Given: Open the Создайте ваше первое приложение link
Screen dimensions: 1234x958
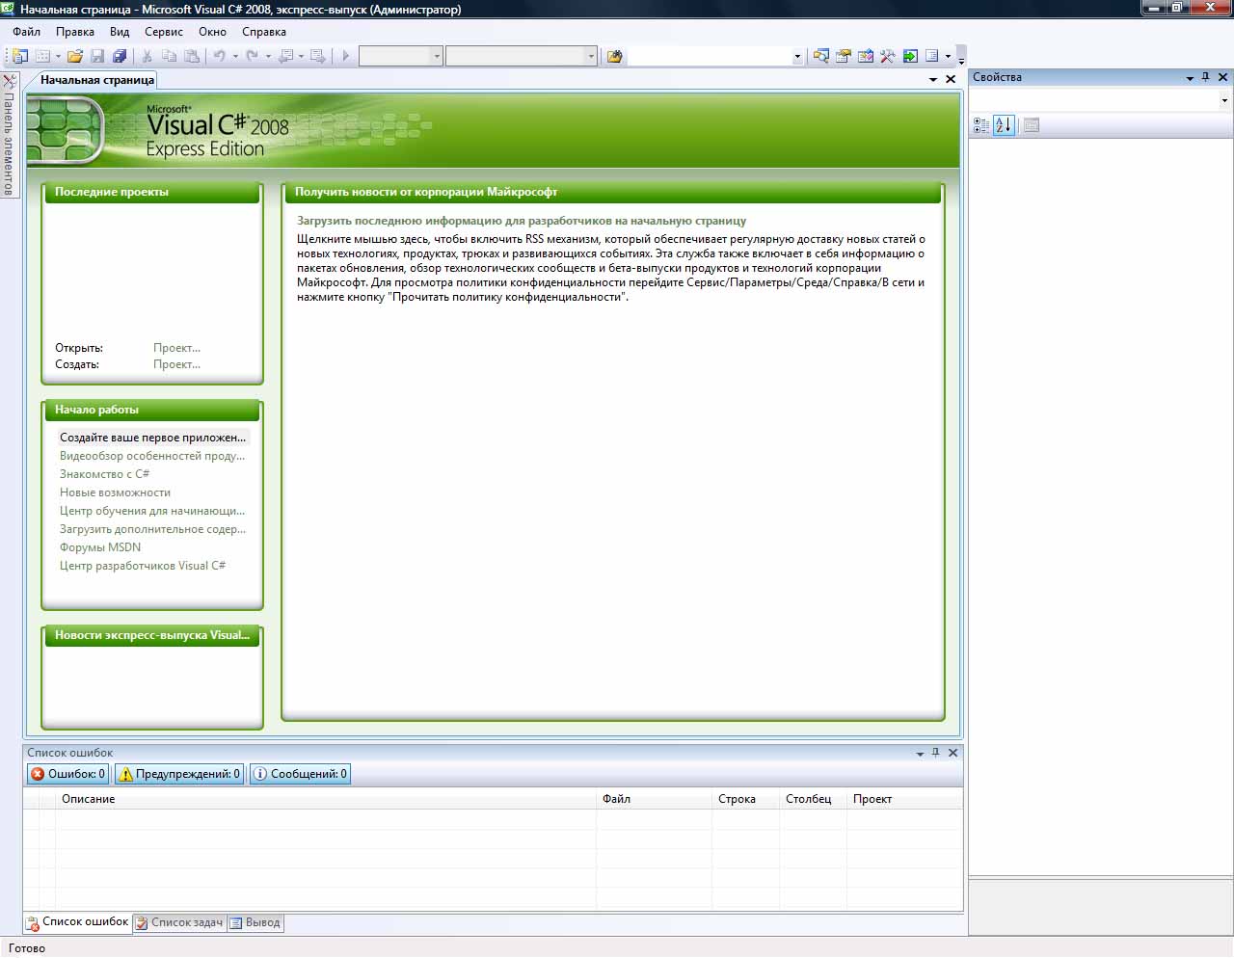Looking at the screenshot, I should coord(152,438).
